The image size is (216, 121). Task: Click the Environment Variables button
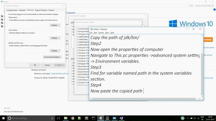52,57
